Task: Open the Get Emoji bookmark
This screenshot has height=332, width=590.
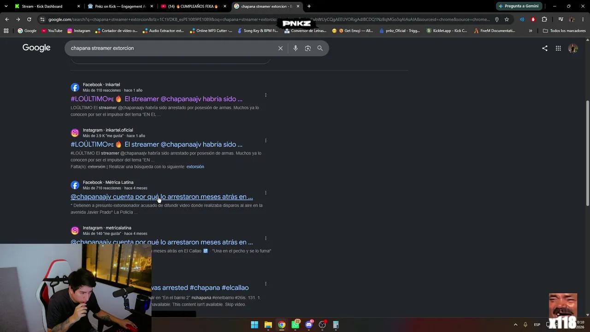Action: pos(353,31)
